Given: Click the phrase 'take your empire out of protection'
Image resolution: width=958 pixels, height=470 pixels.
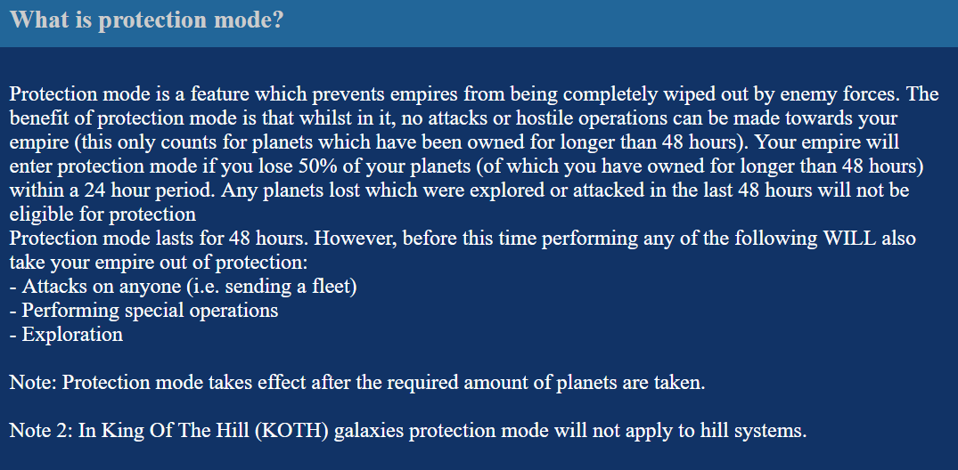Looking at the screenshot, I should tap(155, 263).
